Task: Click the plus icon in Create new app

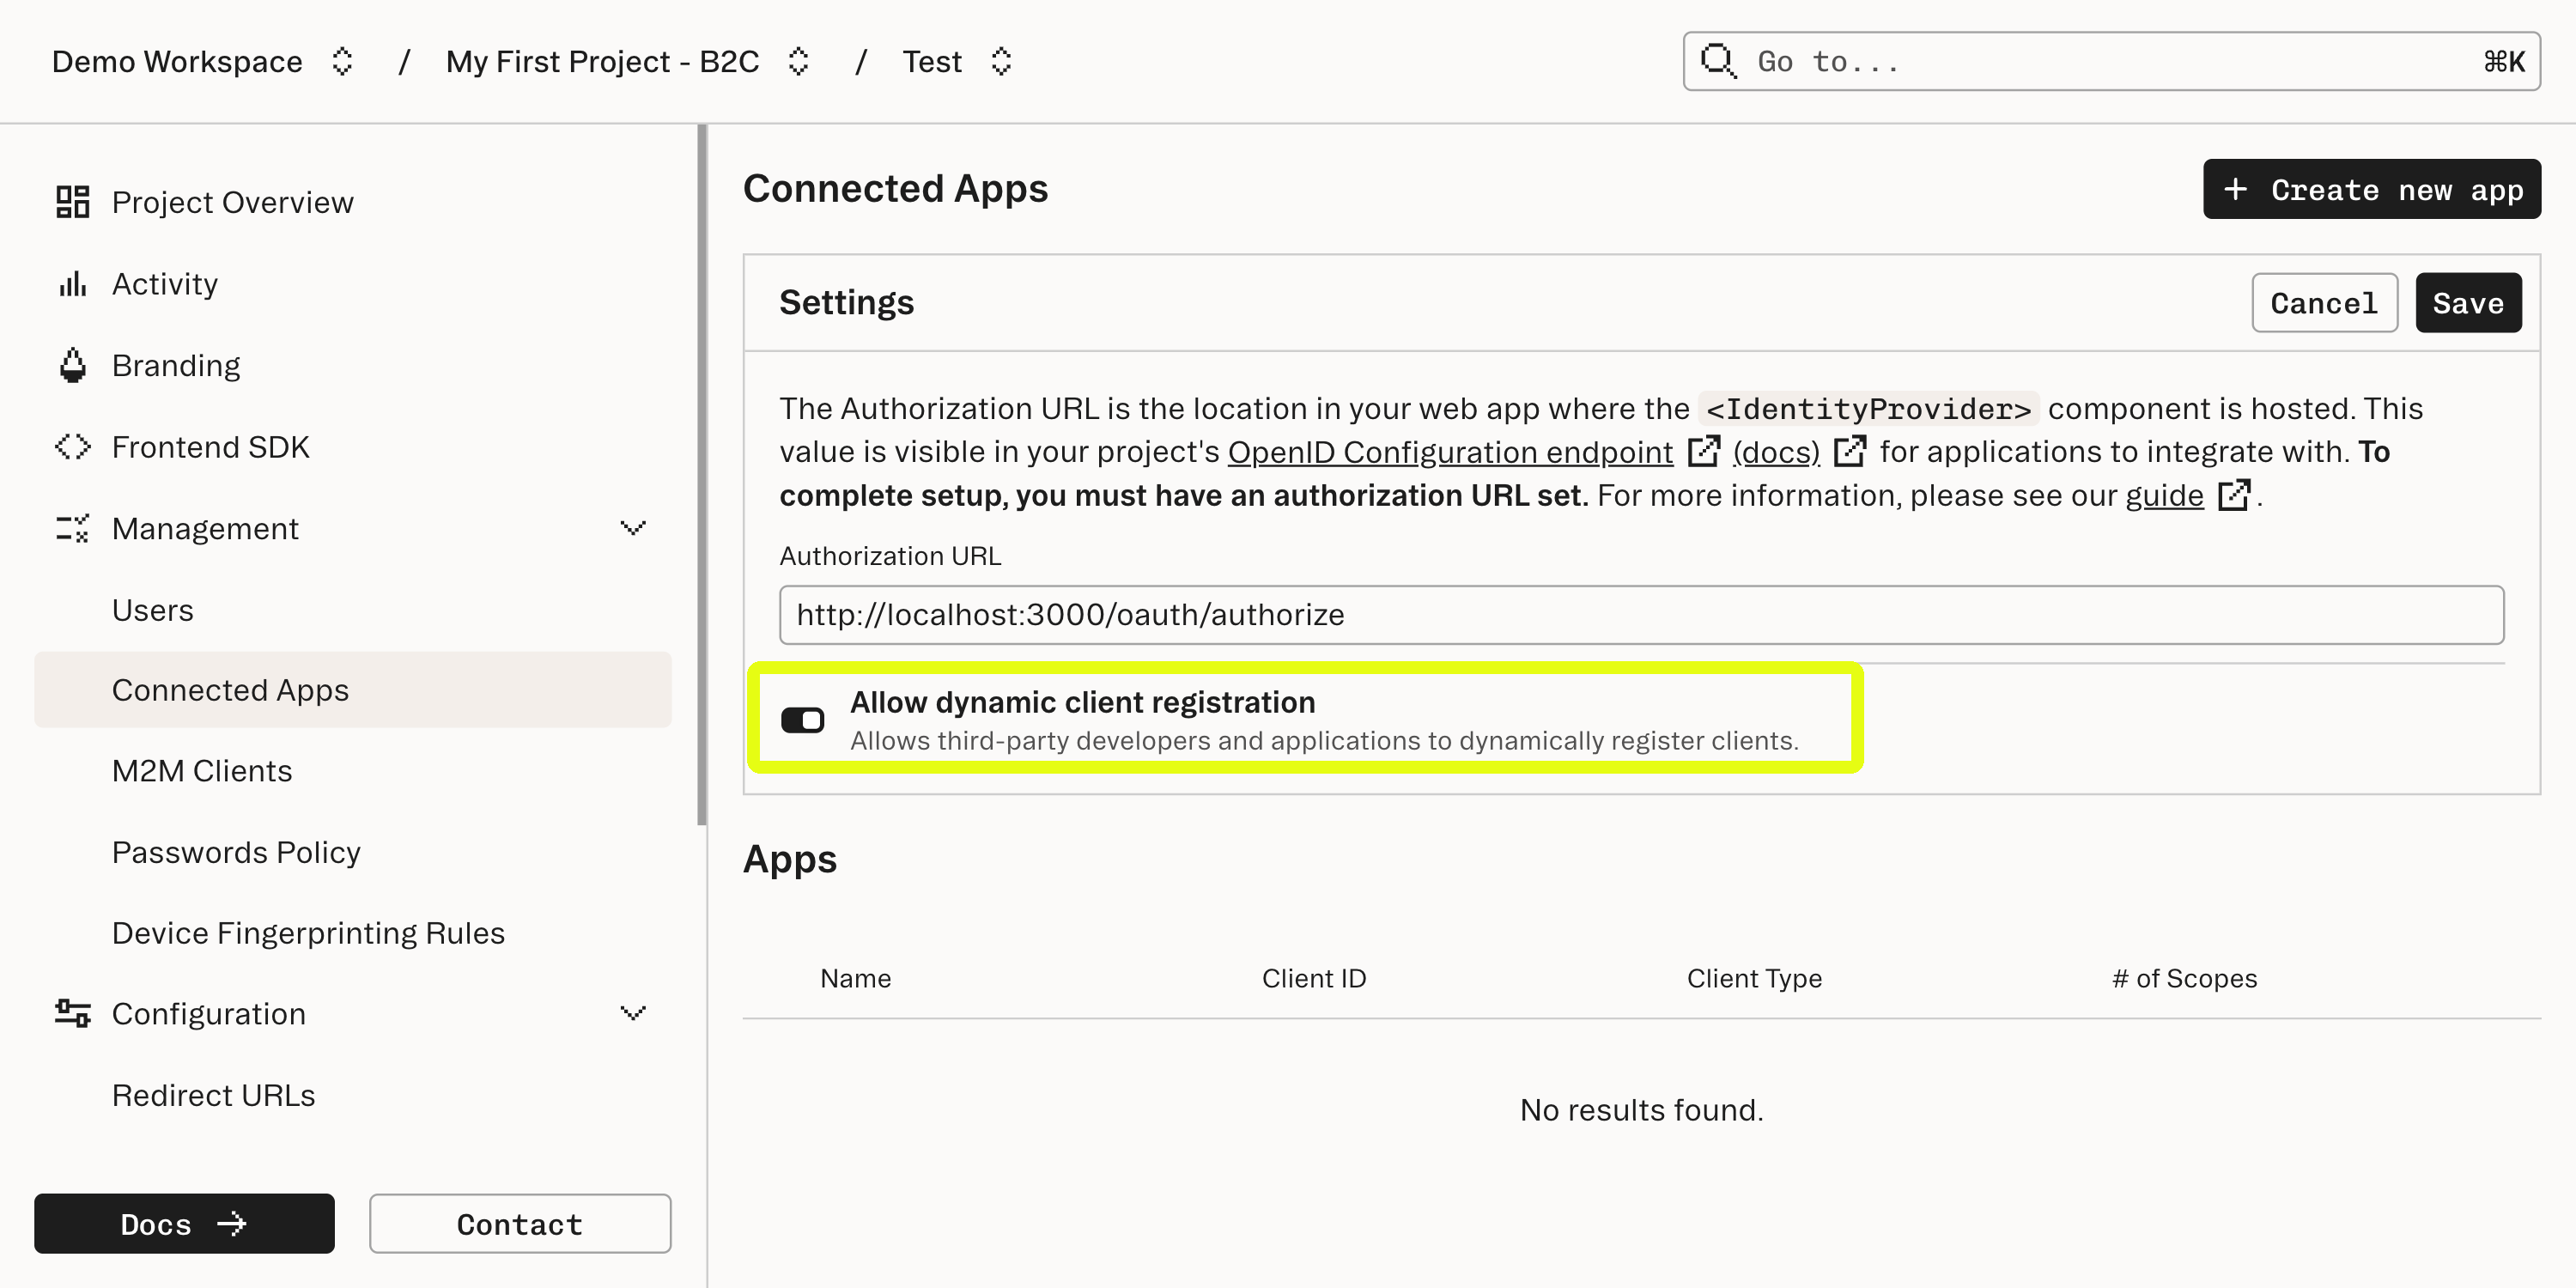Action: [2236, 189]
